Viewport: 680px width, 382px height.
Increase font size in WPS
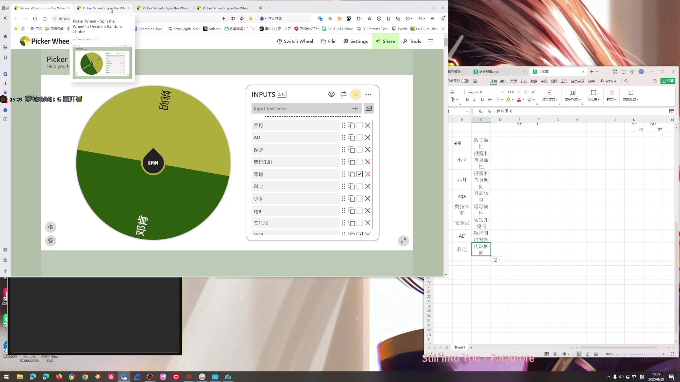(526, 92)
